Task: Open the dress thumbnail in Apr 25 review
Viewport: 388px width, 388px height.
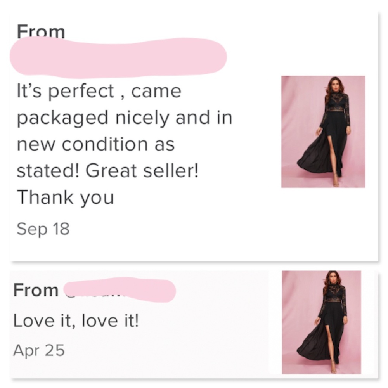Action: [x=321, y=322]
